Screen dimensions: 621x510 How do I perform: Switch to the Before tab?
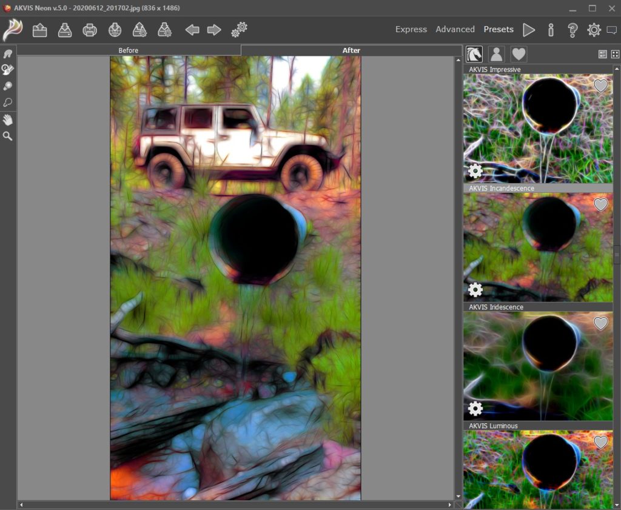pyautogui.click(x=127, y=50)
